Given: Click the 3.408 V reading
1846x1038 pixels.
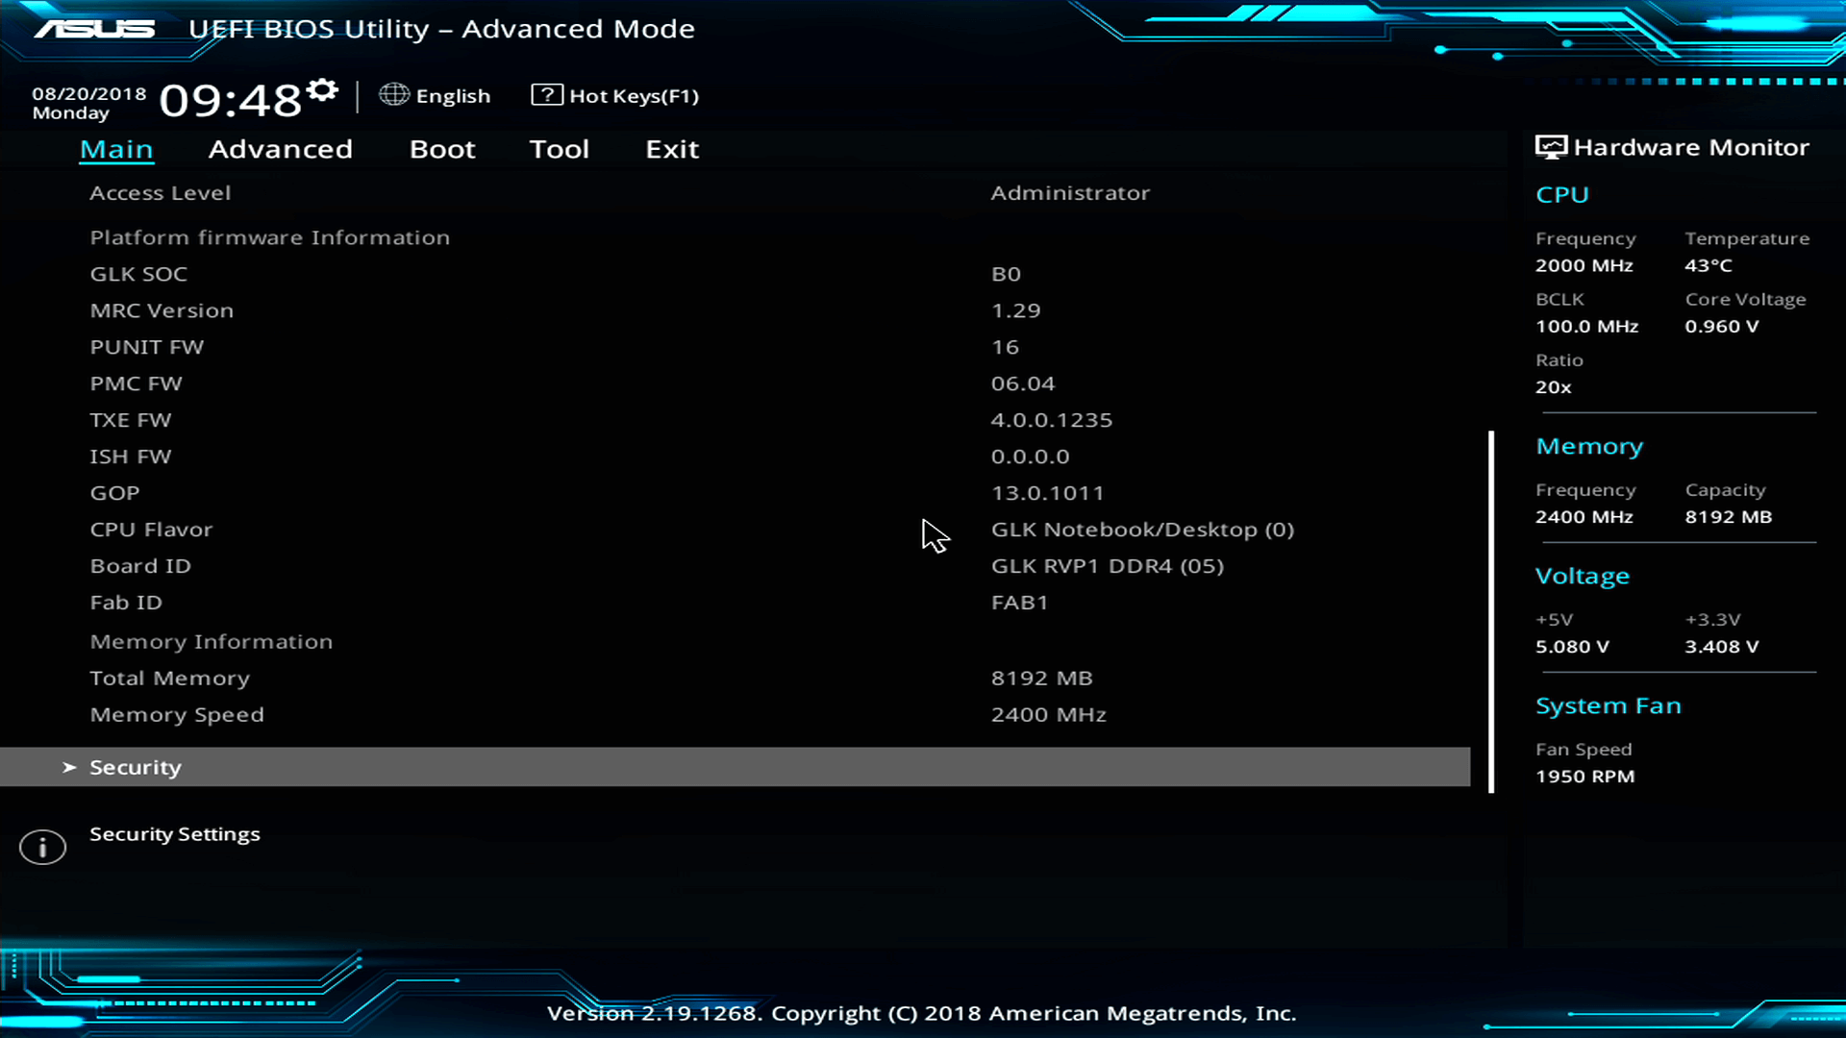Looking at the screenshot, I should [1722, 647].
